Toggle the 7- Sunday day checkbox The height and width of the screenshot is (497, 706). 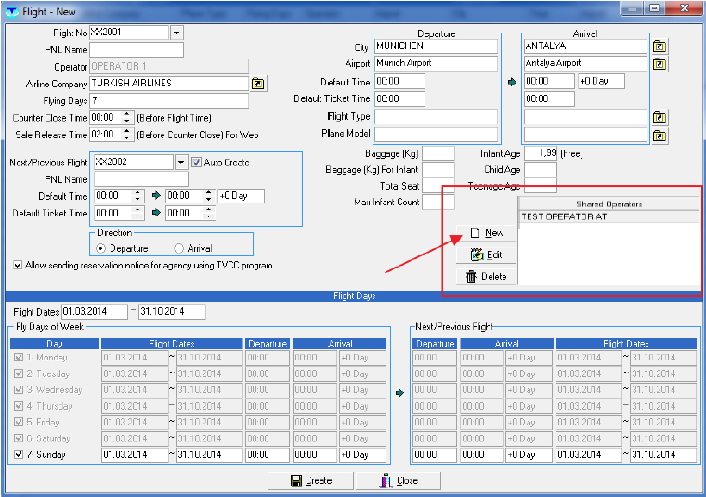pos(19,455)
